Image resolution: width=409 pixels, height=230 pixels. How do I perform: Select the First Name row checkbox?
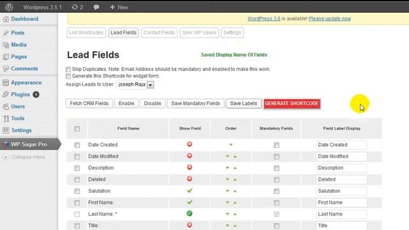[x=77, y=203]
